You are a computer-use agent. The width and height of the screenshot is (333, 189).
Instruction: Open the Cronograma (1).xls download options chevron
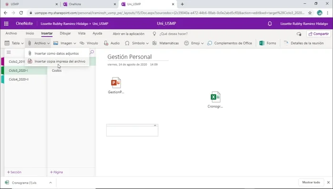click(50, 182)
